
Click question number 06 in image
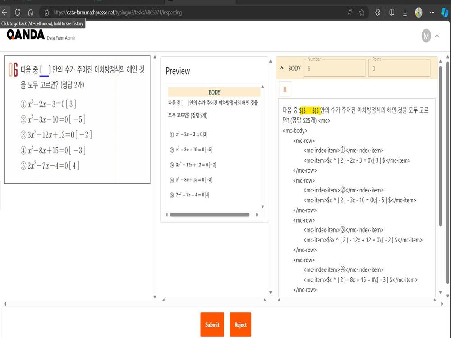(13, 69)
